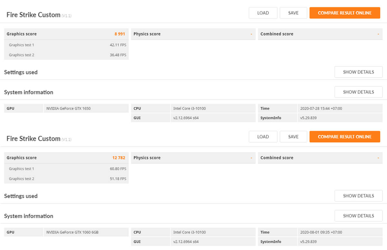Click the Graphics test 2 row showing 36.48 FPS
The image size is (387, 250).
point(66,55)
